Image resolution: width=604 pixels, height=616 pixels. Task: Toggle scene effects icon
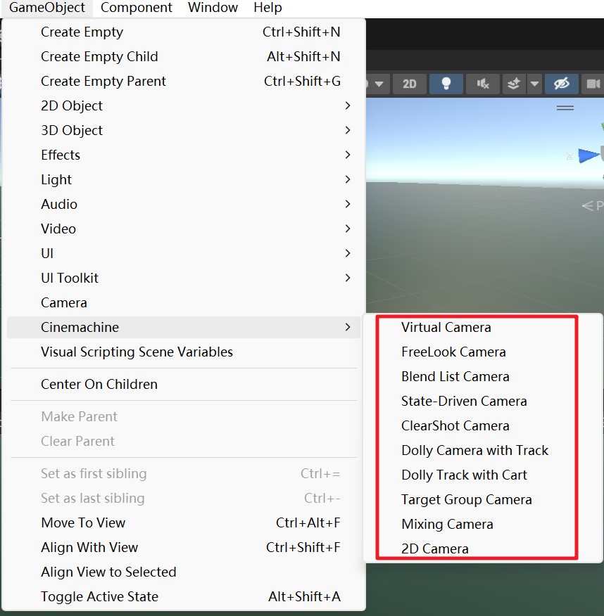point(514,84)
